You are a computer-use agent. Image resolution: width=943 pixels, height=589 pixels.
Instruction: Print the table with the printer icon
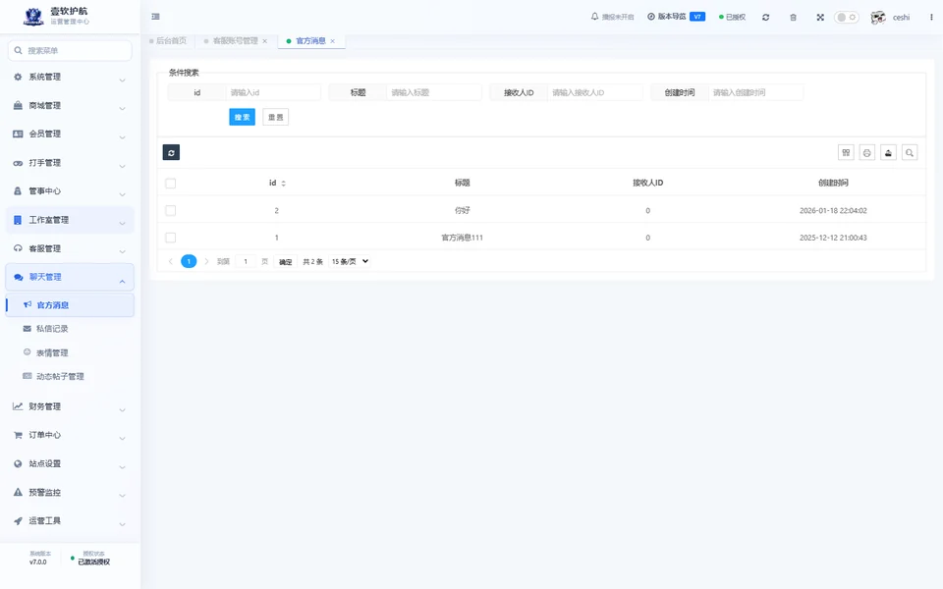point(867,153)
